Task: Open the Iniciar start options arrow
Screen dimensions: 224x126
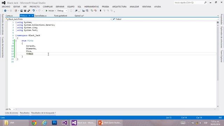Action: coord(55,11)
